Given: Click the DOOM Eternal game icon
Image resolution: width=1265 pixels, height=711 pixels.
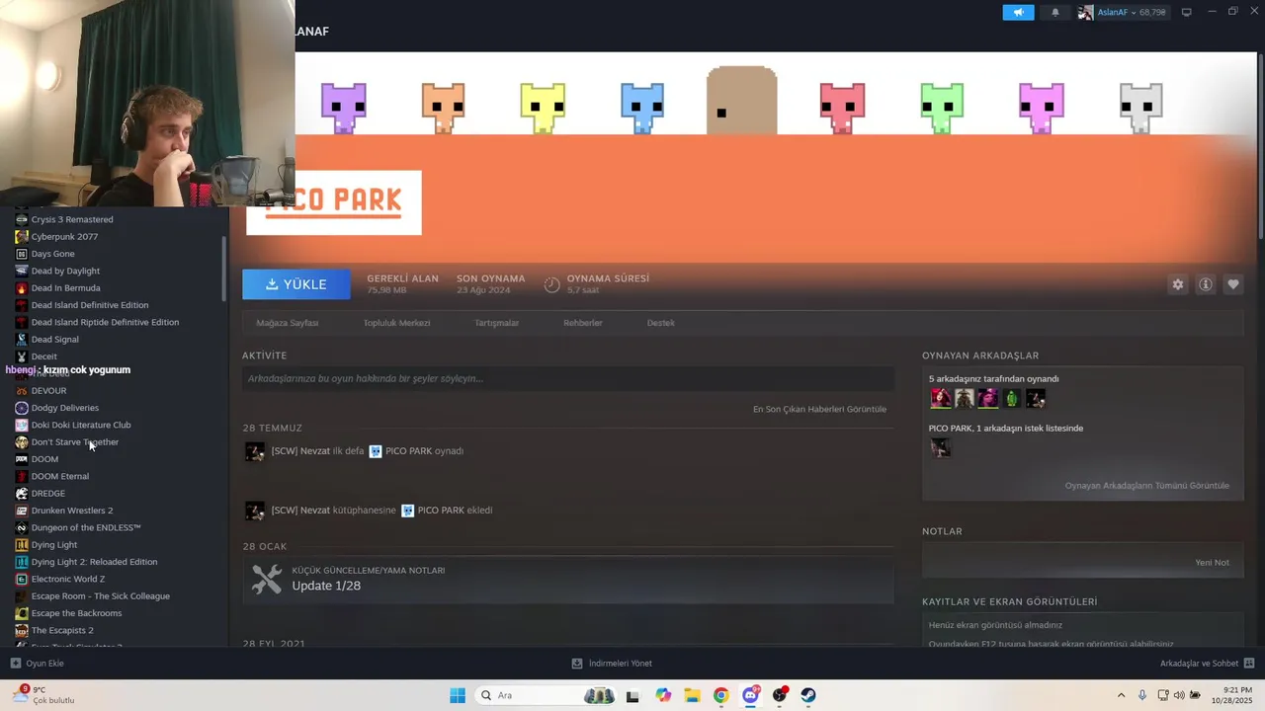Looking at the screenshot, I should click(x=22, y=476).
